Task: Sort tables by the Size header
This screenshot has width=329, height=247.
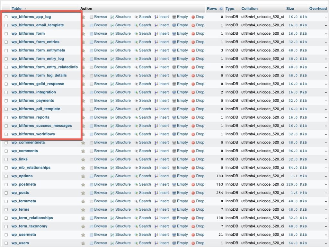Action: (290, 9)
